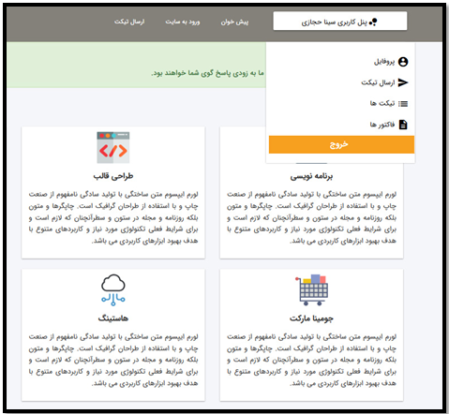
Task: Click the green success message ما به زودی پاسخ گوی
Action: [208, 73]
